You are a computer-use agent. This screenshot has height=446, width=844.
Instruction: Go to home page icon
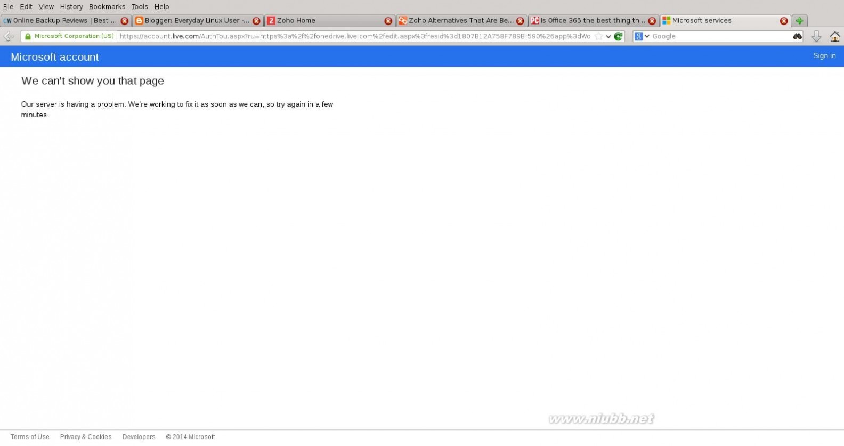click(834, 36)
